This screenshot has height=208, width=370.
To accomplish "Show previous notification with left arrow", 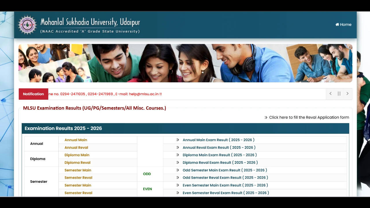I will [330, 94].
